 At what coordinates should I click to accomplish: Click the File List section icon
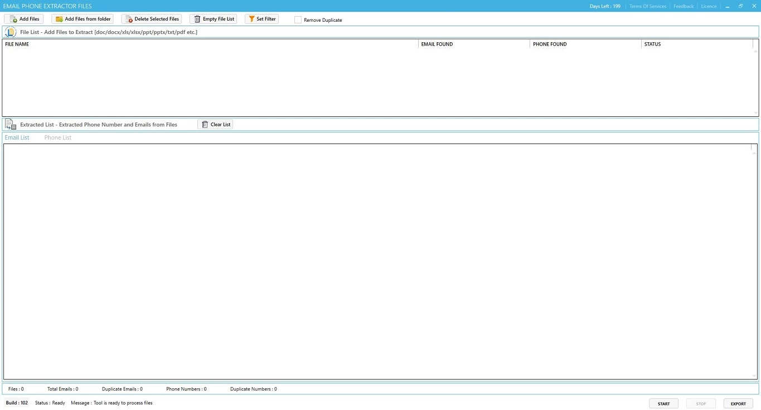11,32
